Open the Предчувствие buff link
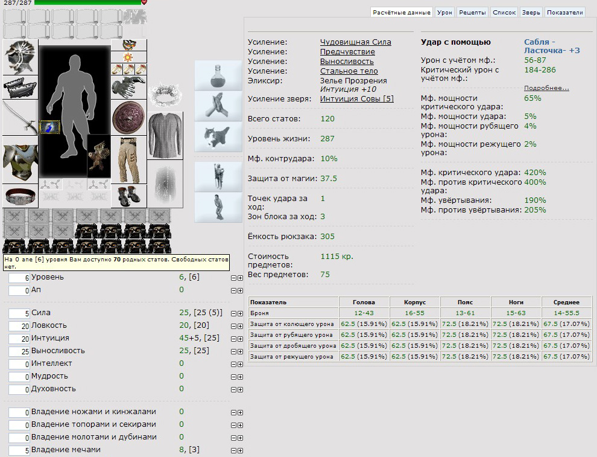 point(347,51)
